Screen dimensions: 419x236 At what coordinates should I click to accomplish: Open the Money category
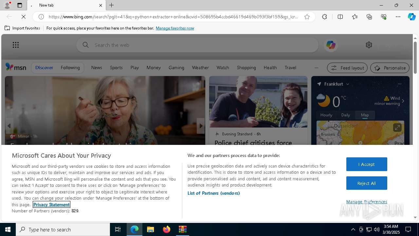(154, 68)
